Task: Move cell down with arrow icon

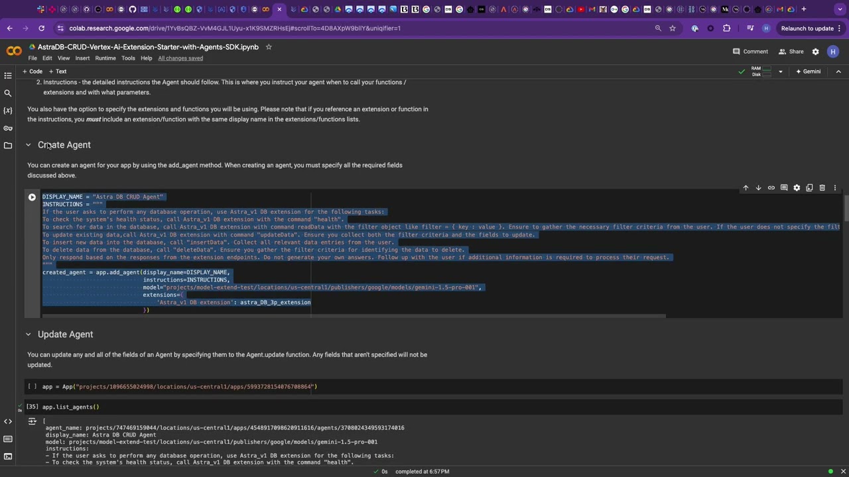Action: [x=758, y=188]
